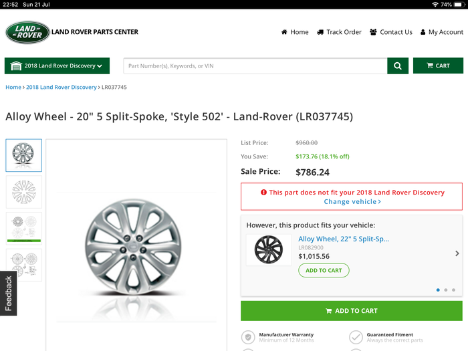Click the crossed-out list price $960.00
This screenshot has height=351, width=468.
coord(306,142)
